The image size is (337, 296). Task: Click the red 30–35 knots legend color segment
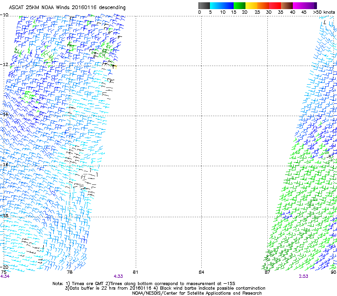[275, 5]
